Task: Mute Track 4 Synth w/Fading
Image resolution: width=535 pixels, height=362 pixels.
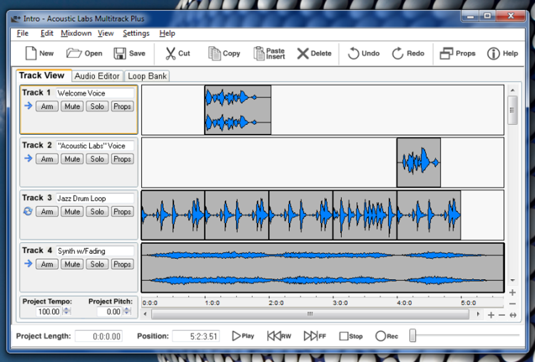Action: 72,264
